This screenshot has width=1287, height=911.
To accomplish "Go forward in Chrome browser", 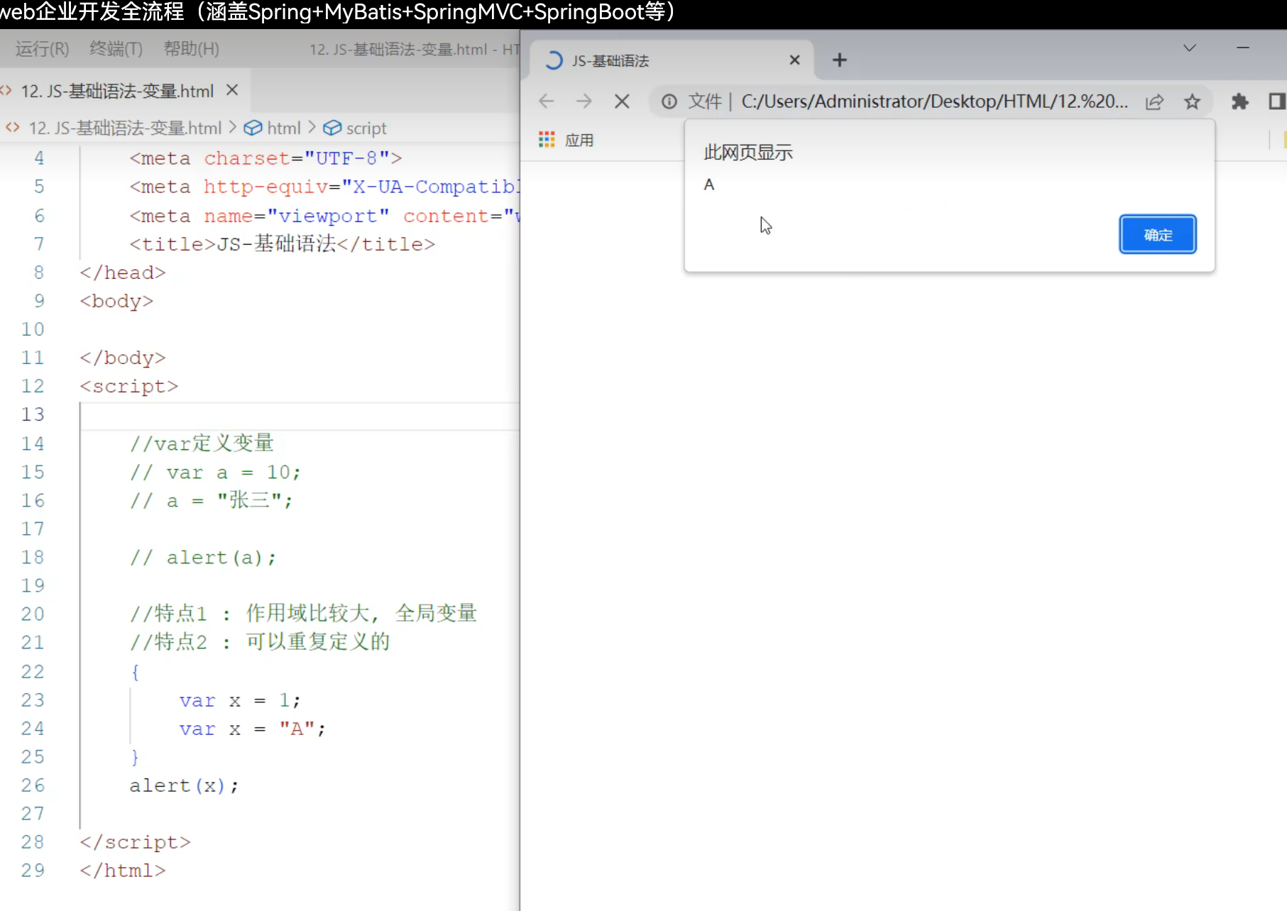I will [584, 101].
